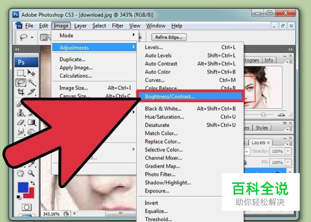Image resolution: width=311 pixels, height=222 pixels.
Task: Select the Hand tool
Action: pos(20,173)
